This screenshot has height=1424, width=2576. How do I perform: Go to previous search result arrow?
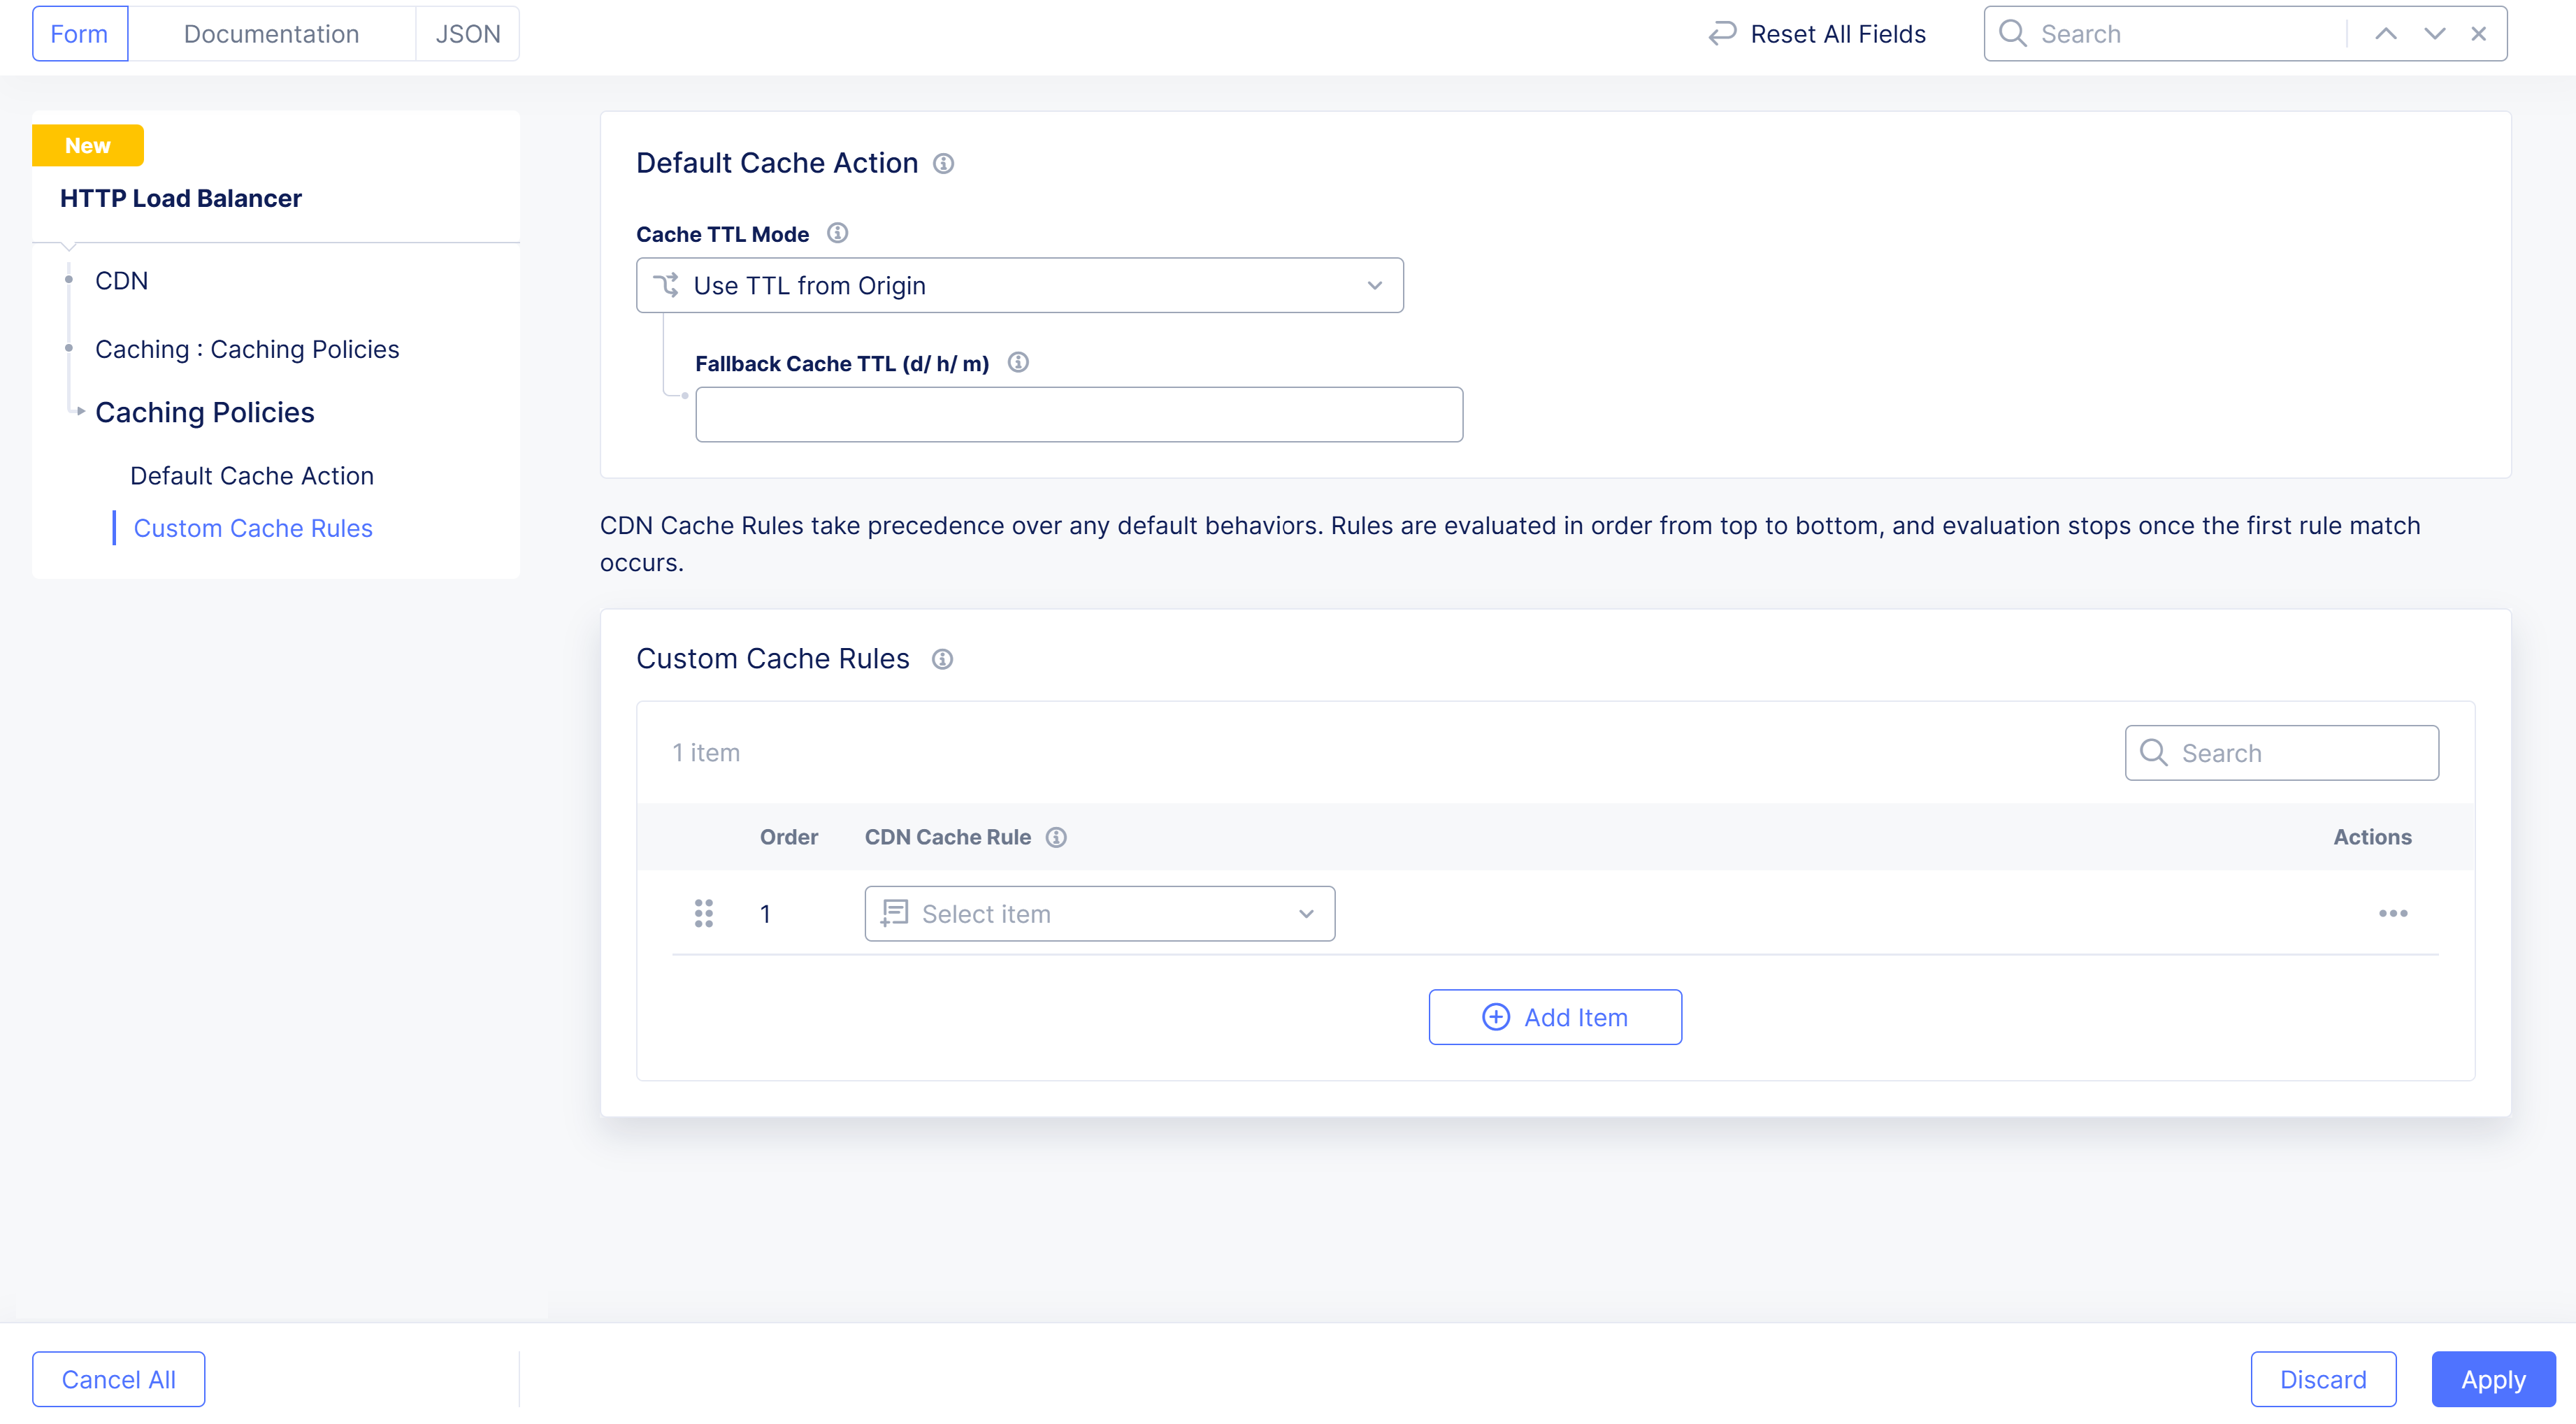coord(2385,34)
